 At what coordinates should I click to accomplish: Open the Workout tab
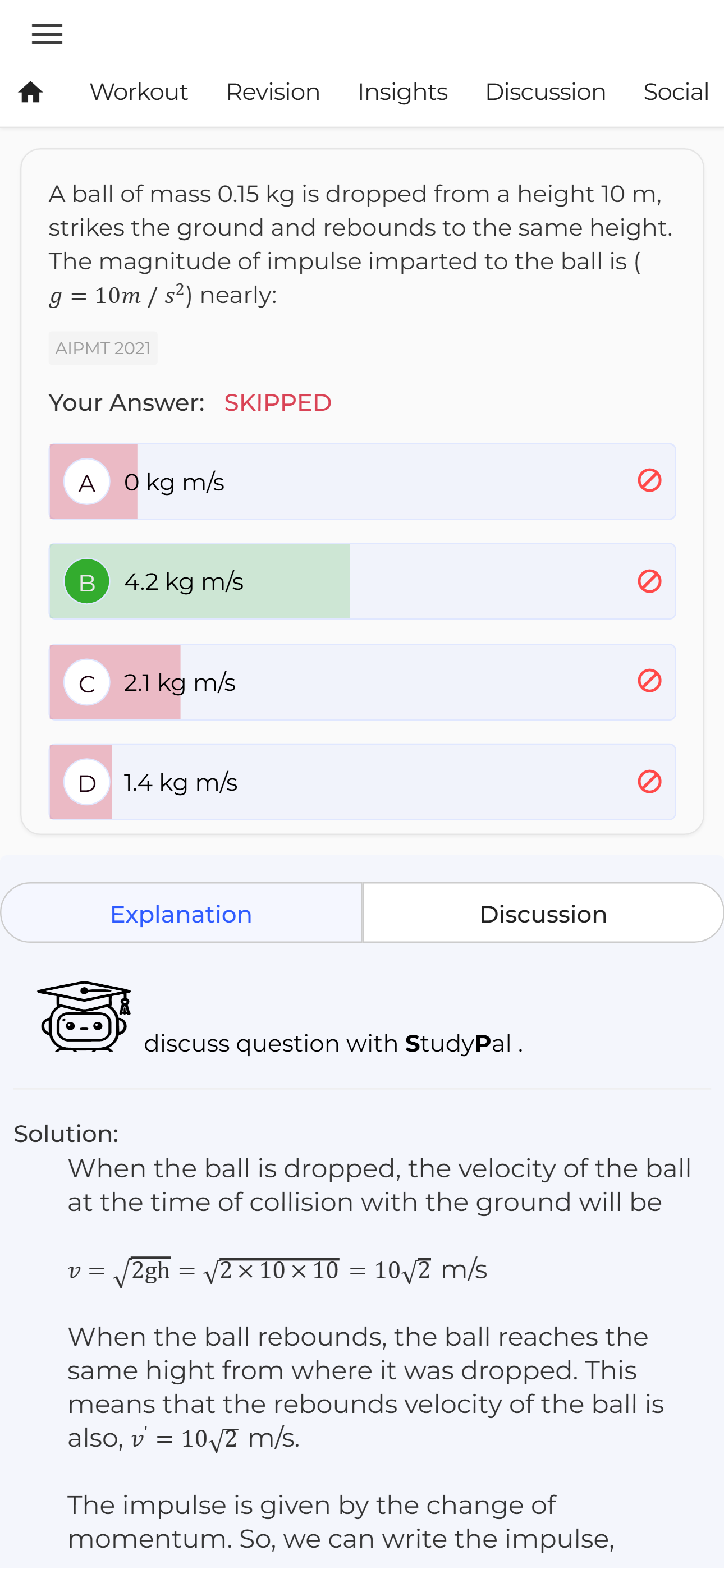[139, 92]
